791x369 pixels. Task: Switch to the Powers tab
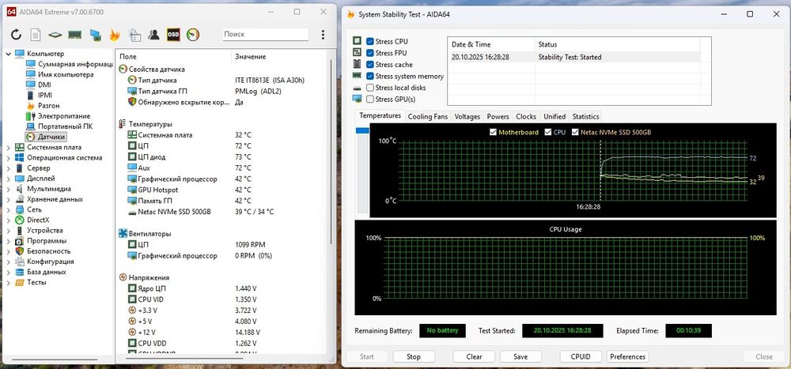pyautogui.click(x=498, y=116)
